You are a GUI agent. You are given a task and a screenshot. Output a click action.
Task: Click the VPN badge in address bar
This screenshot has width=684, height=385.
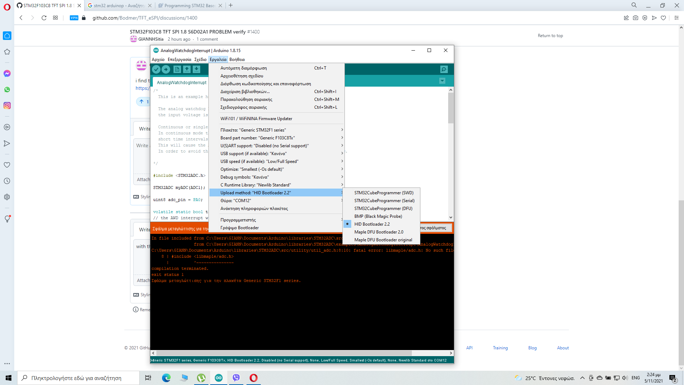[74, 18]
